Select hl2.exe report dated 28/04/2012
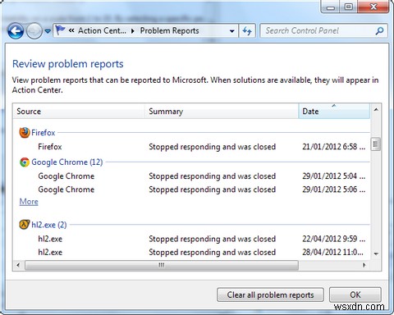This screenshot has width=394, height=315. [191, 252]
